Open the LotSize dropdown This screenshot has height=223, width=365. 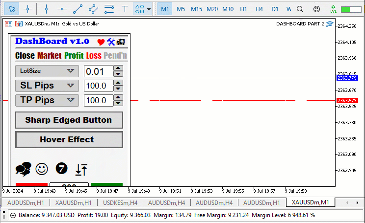click(47, 71)
